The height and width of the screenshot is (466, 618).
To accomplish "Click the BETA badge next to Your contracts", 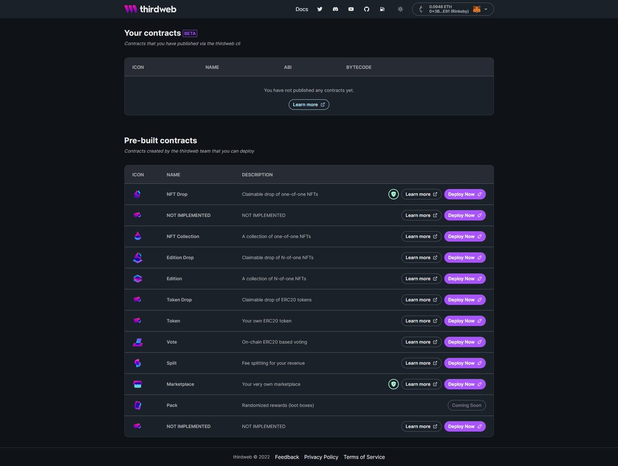I will (190, 33).
